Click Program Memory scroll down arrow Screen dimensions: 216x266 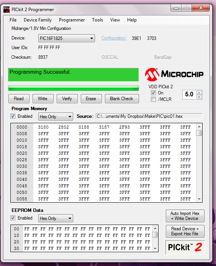point(199,199)
